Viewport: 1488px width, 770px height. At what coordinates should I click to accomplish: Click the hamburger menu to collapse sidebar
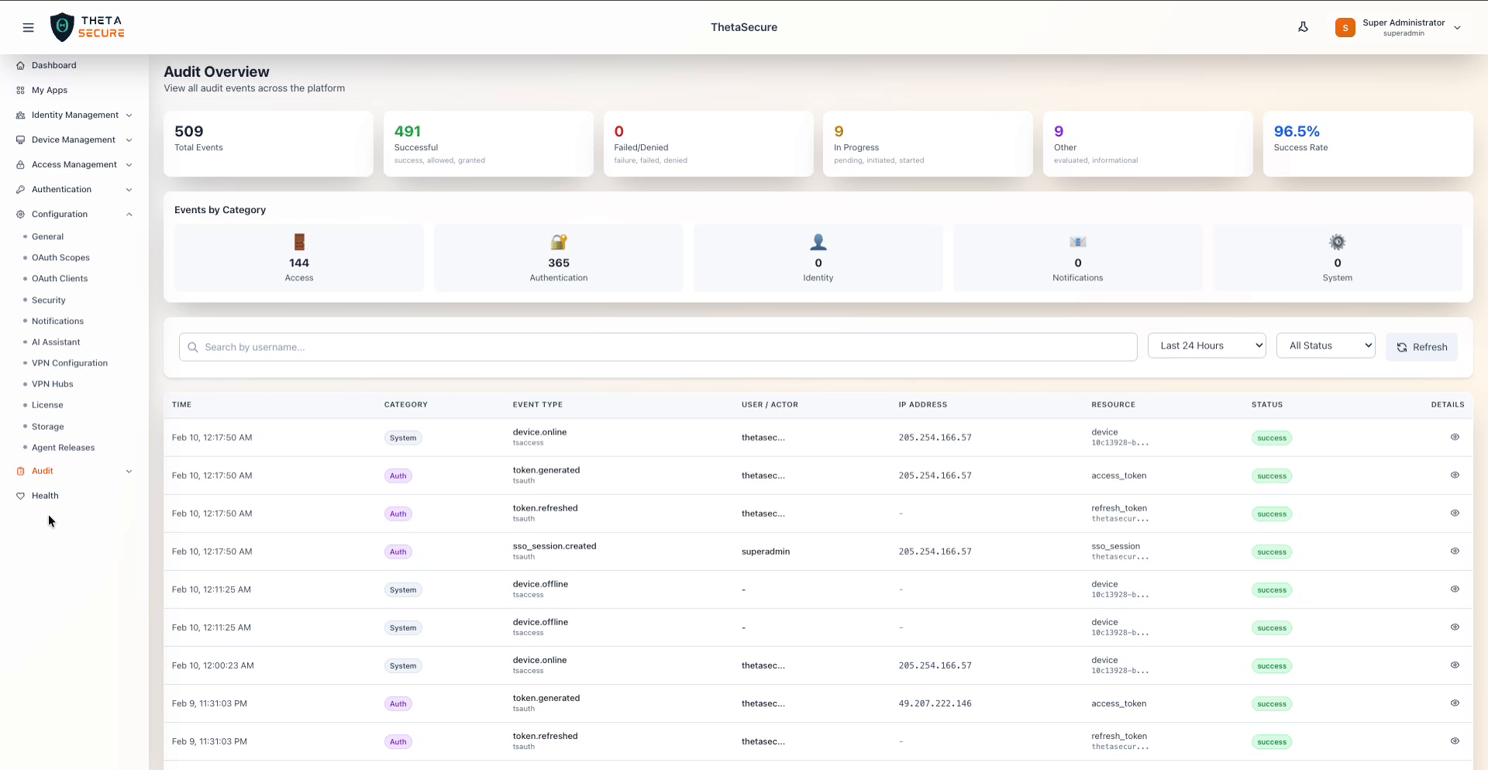29,27
